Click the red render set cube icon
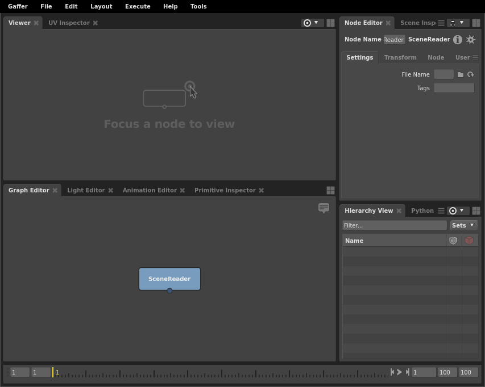Image resolution: width=485 pixels, height=387 pixels. tap(469, 241)
